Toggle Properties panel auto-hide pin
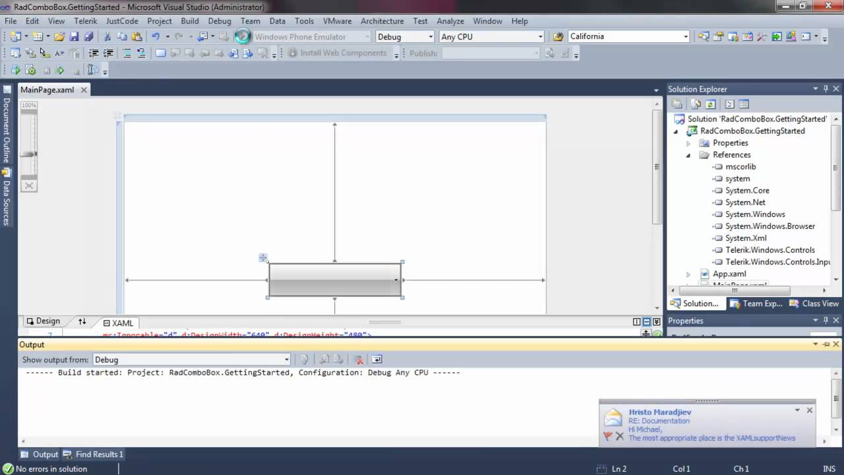The width and height of the screenshot is (844, 475). (826, 321)
